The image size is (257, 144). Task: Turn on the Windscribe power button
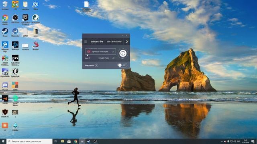click(x=123, y=53)
